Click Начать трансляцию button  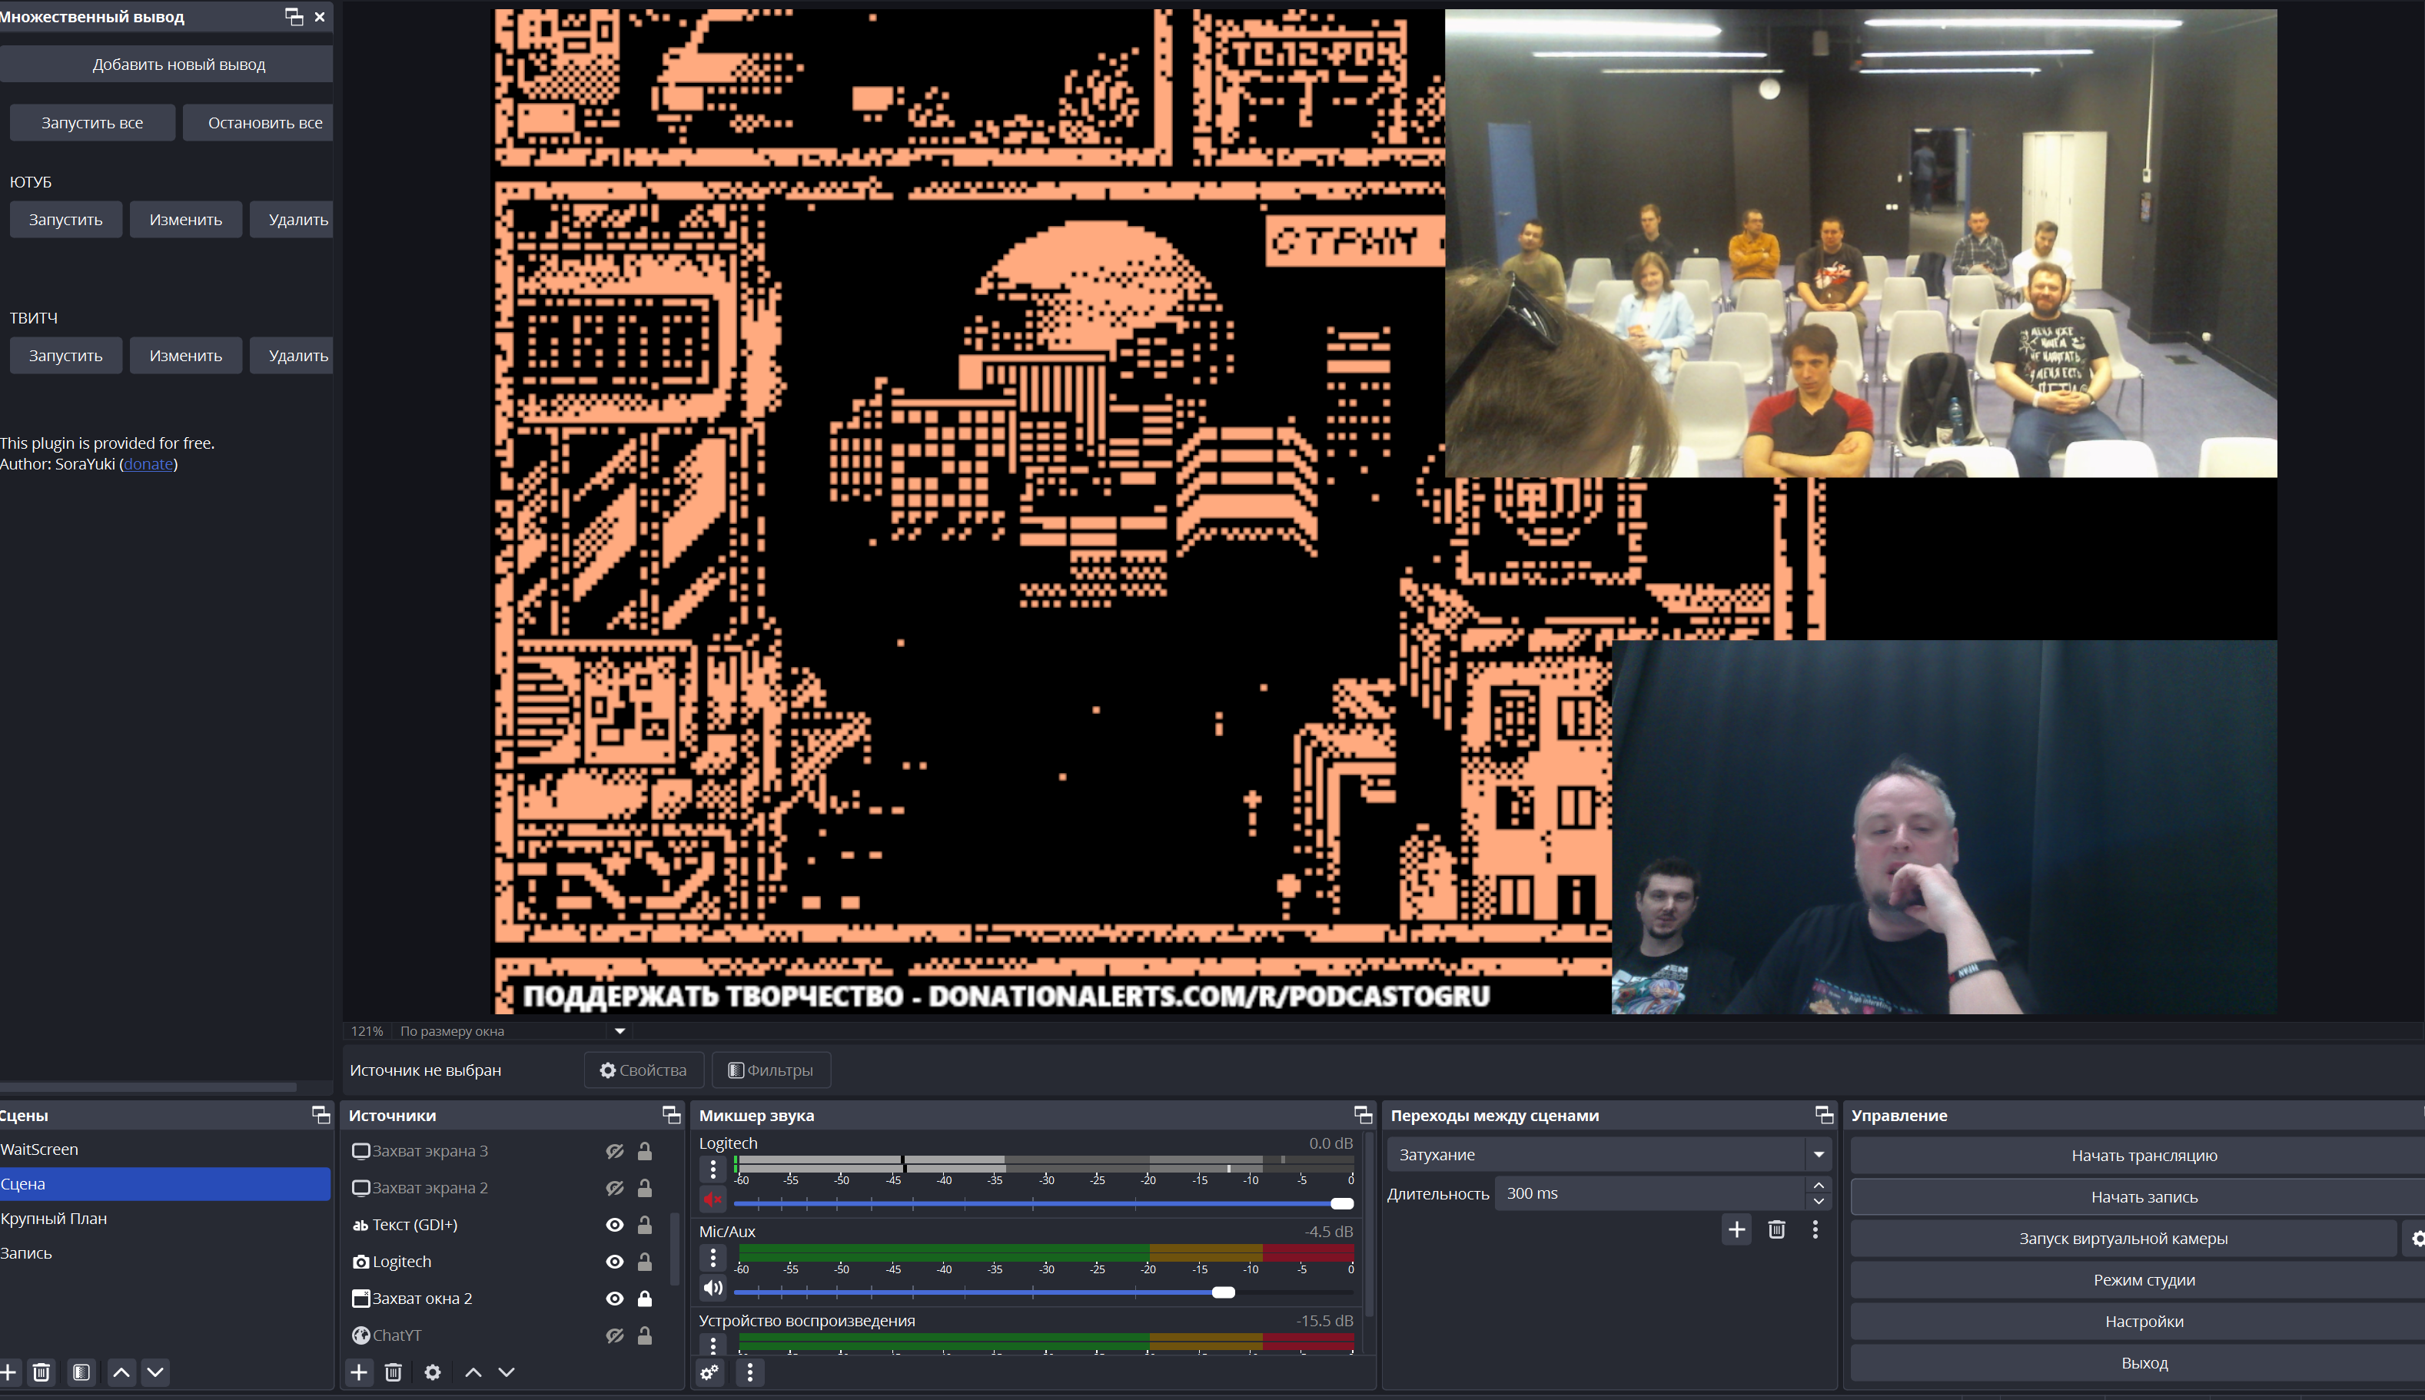(2143, 1155)
